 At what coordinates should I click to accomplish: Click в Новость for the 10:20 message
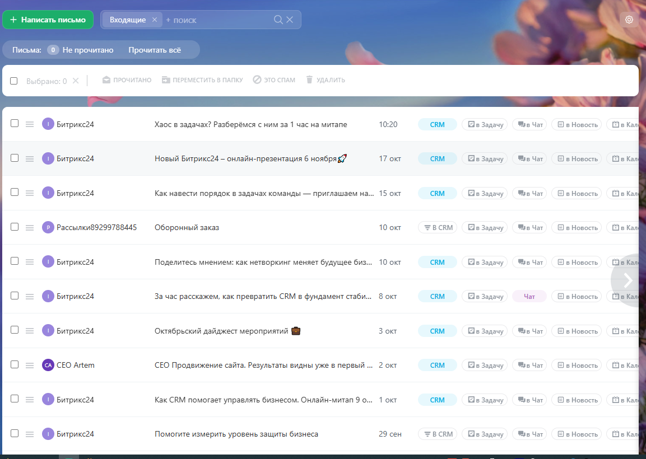(577, 124)
